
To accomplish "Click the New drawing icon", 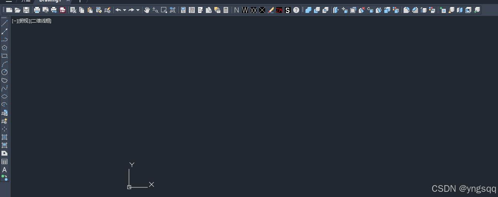I will tap(9, 10).
